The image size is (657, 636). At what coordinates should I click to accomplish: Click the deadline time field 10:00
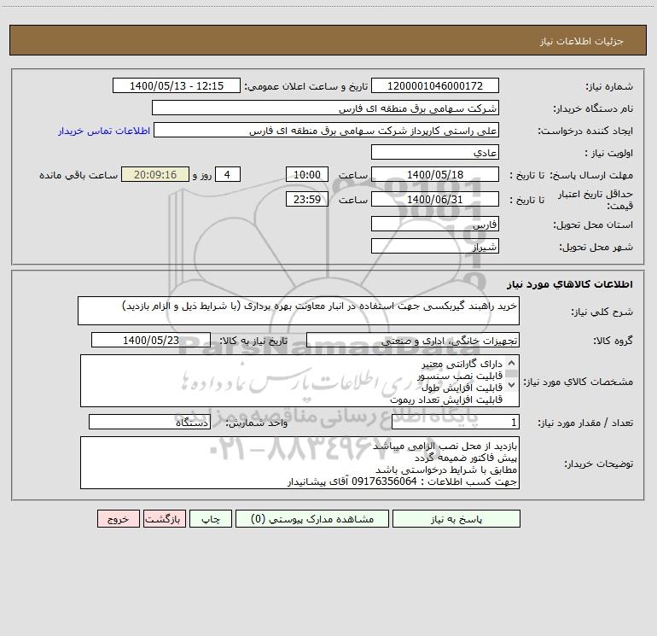(x=306, y=174)
